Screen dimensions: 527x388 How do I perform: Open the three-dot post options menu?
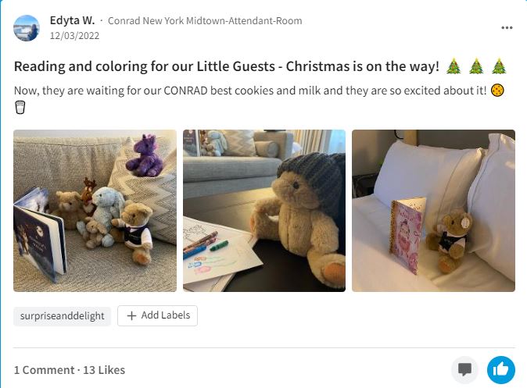coord(507,28)
